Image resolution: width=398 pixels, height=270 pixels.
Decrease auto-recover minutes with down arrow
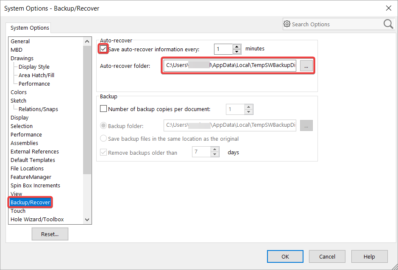pyautogui.click(x=237, y=52)
